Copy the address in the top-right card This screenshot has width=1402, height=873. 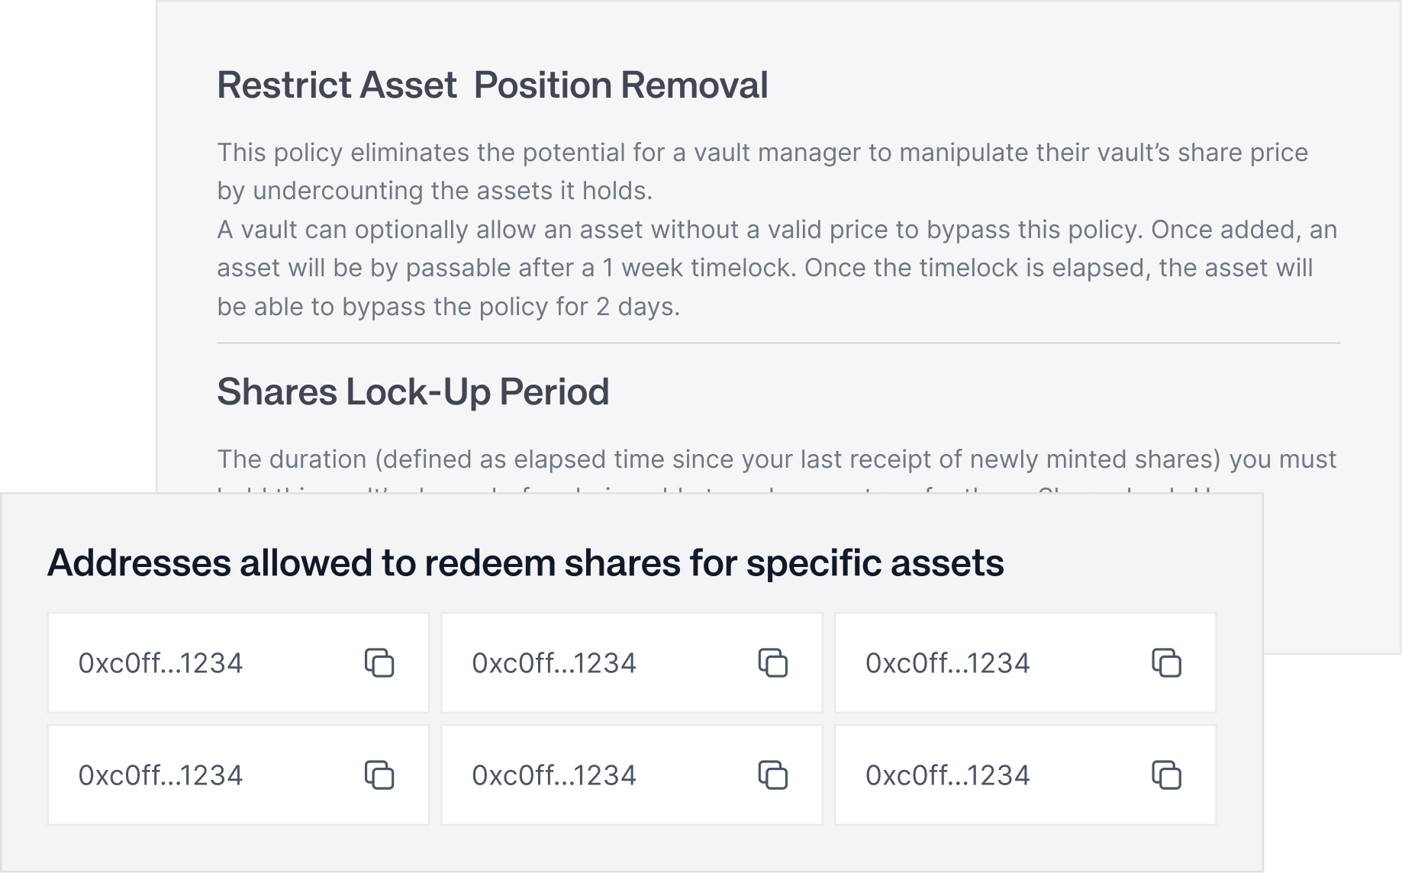1166,662
